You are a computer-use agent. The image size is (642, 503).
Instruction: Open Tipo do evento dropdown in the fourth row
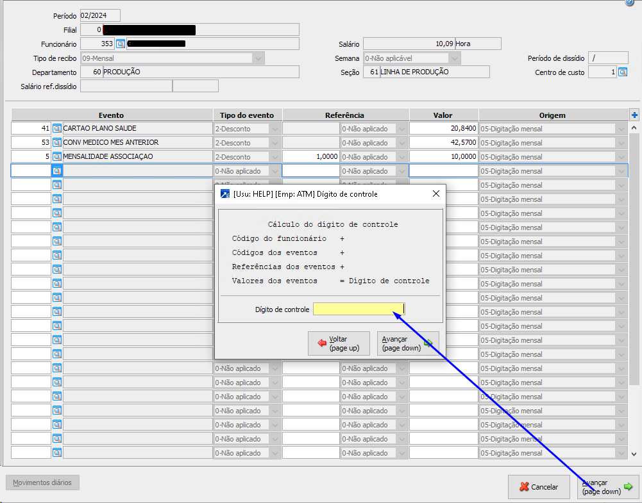(275, 171)
